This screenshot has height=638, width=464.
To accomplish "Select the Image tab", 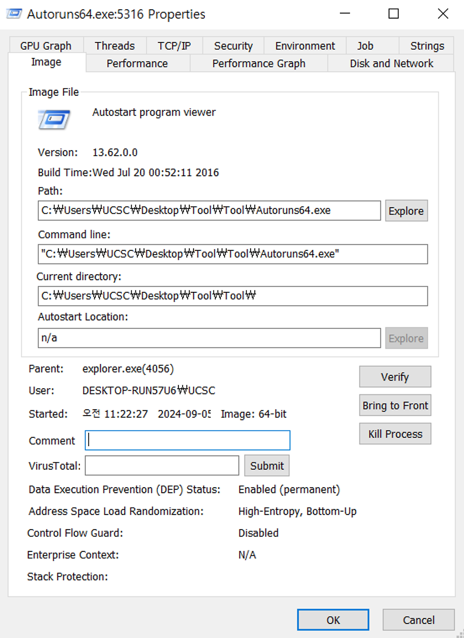I will 47,62.
